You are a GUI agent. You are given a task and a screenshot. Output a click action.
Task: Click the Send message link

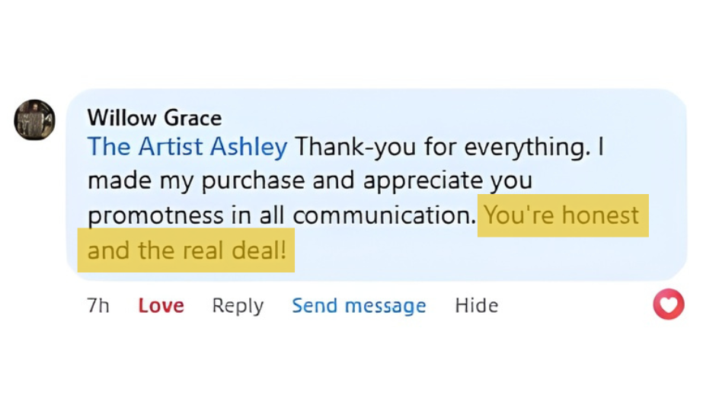point(359,306)
